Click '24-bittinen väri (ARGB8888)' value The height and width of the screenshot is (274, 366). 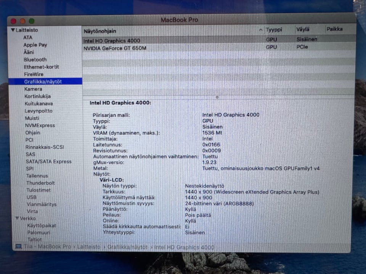pos(219,203)
